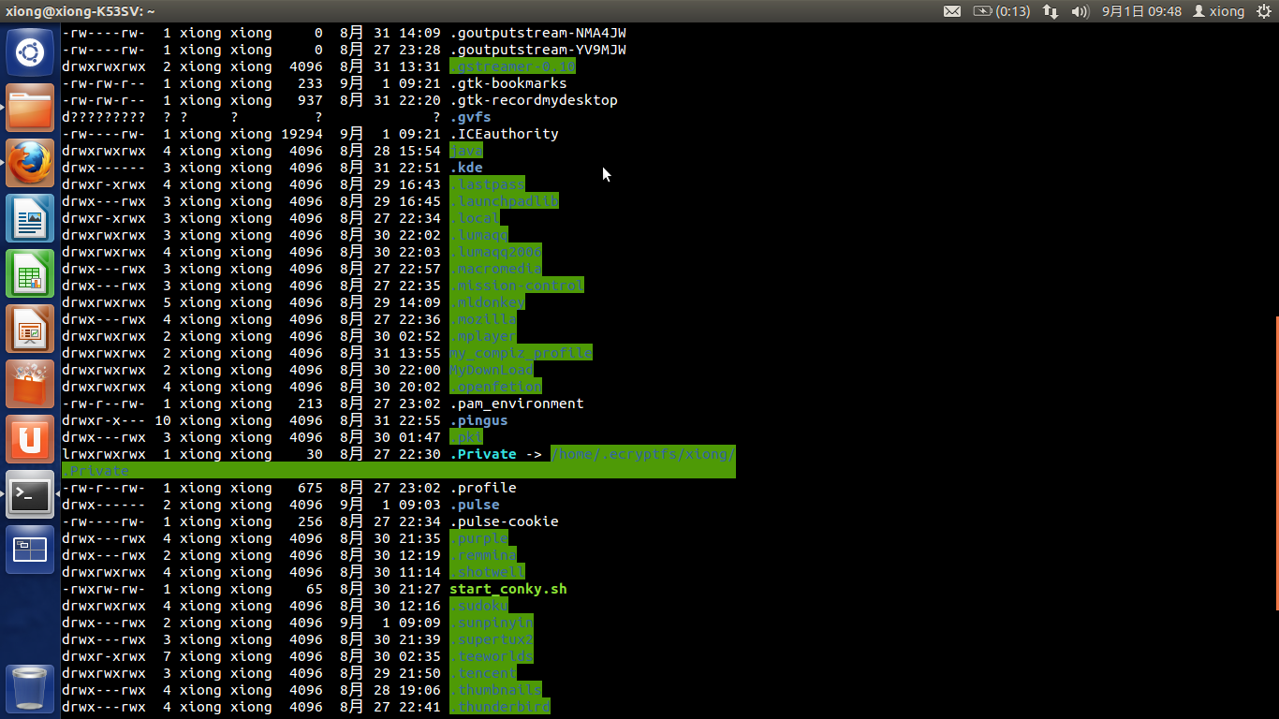Open the xiong user session menu
The width and height of the screenshot is (1279, 719).
(x=1218, y=11)
